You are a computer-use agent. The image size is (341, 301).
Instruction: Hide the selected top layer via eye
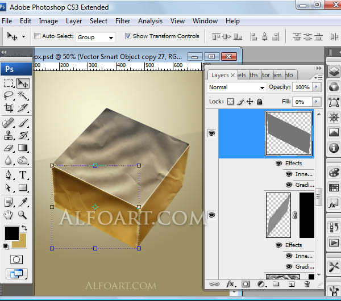click(x=212, y=133)
